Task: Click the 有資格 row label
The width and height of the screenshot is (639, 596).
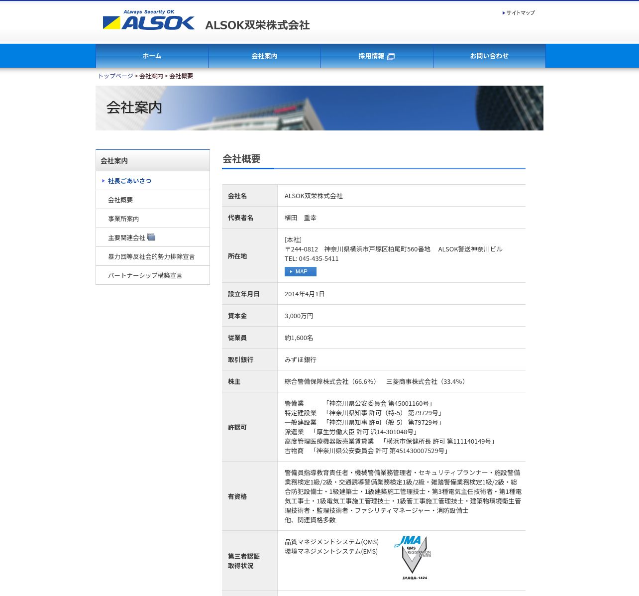Action: click(x=237, y=496)
